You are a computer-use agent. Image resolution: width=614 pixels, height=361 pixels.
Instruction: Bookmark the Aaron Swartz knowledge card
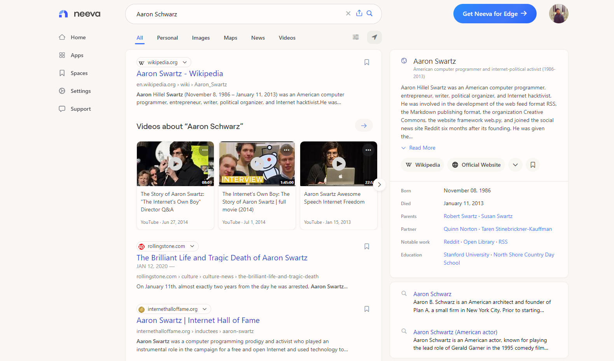coord(533,165)
